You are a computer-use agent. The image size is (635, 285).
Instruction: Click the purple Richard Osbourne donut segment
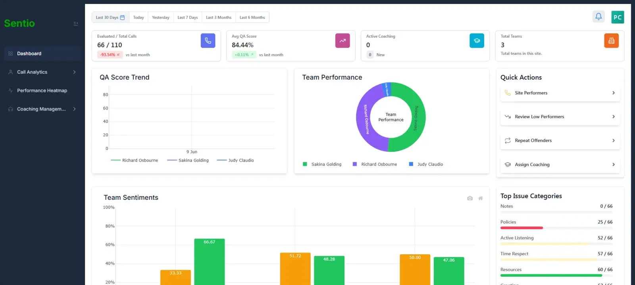[x=363, y=119]
